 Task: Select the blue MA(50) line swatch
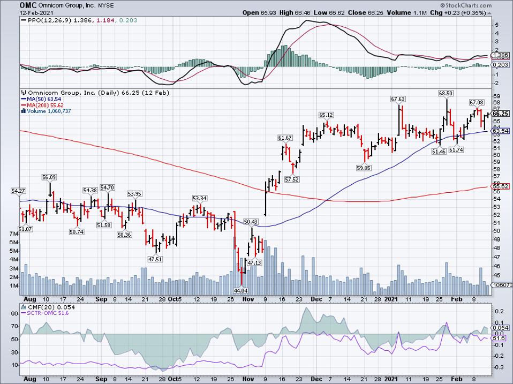click(x=24, y=99)
